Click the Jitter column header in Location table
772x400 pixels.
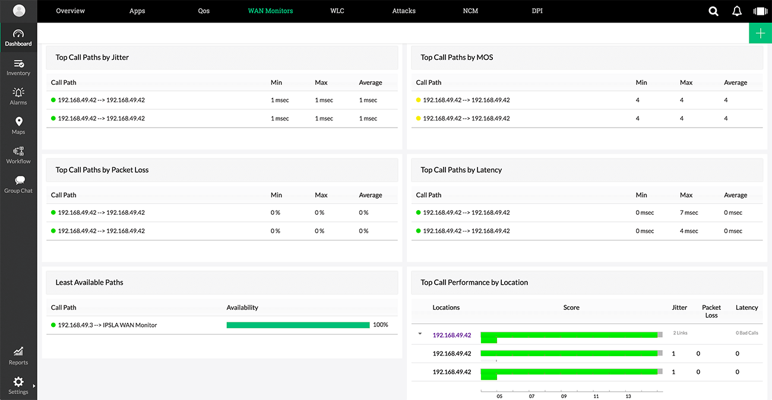[x=679, y=307]
